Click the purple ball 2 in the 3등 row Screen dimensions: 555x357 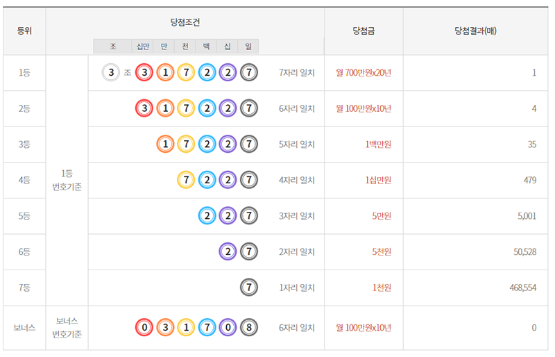coord(228,144)
